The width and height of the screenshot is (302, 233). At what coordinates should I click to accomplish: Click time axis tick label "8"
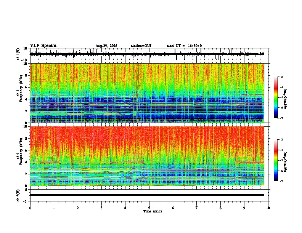pyautogui.click(x=220, y=208)
